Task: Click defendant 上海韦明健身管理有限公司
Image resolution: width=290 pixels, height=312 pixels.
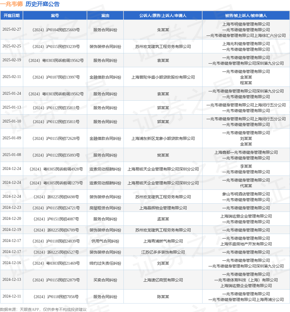Action: 246,24
